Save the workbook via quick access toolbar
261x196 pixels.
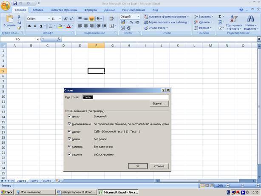15,3
